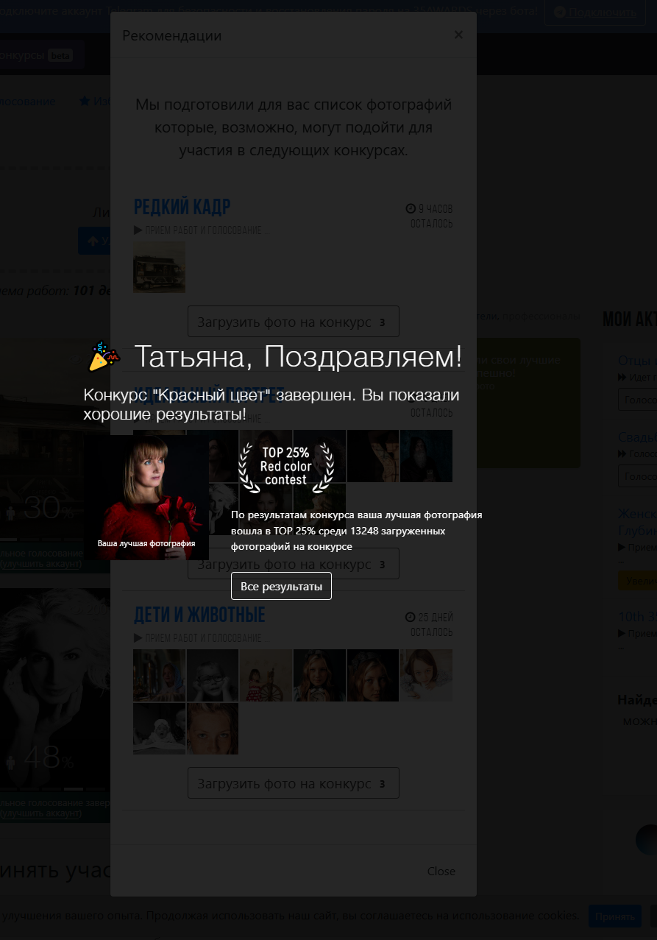
Task: Open the Редкий кадр contest title
Action: click(x=182, y=206)
